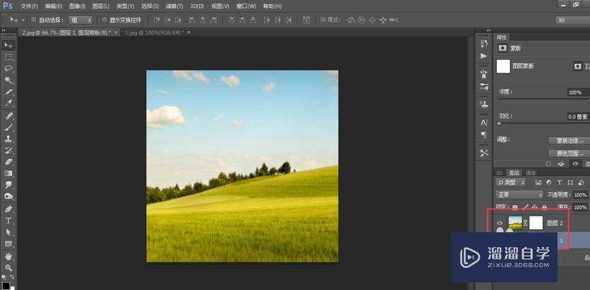Select the Move tool in the toolbox

8,45
